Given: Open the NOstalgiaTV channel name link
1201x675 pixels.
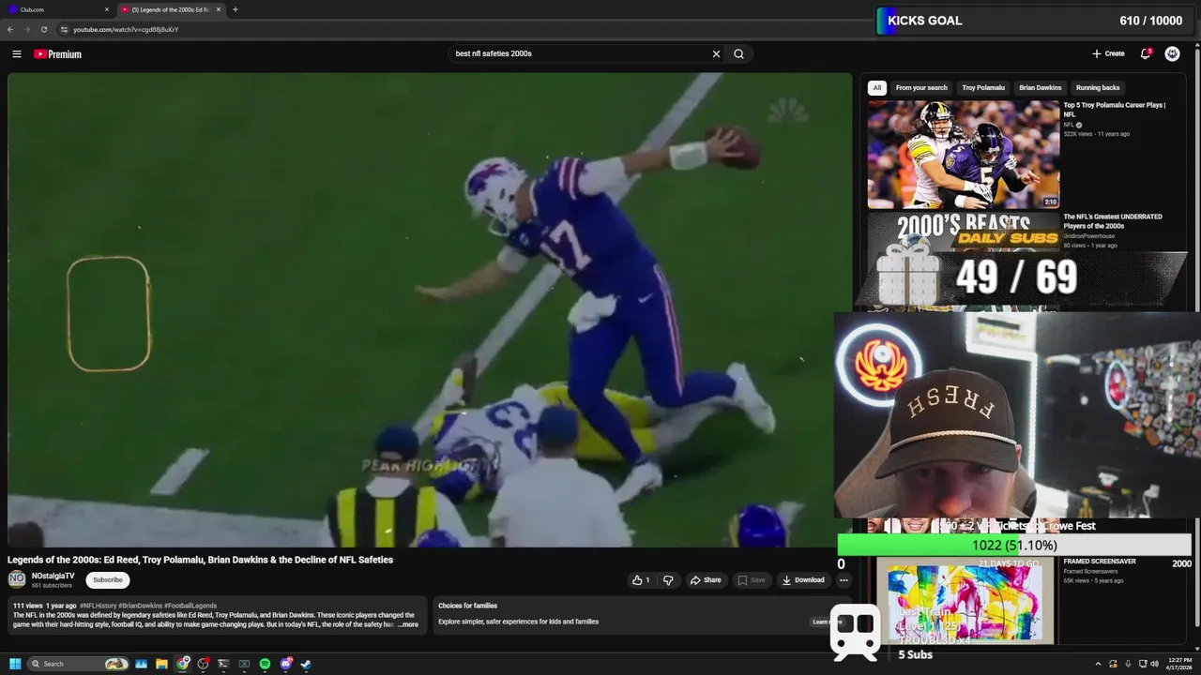Looking at the screenshot, I should (53, 576).
